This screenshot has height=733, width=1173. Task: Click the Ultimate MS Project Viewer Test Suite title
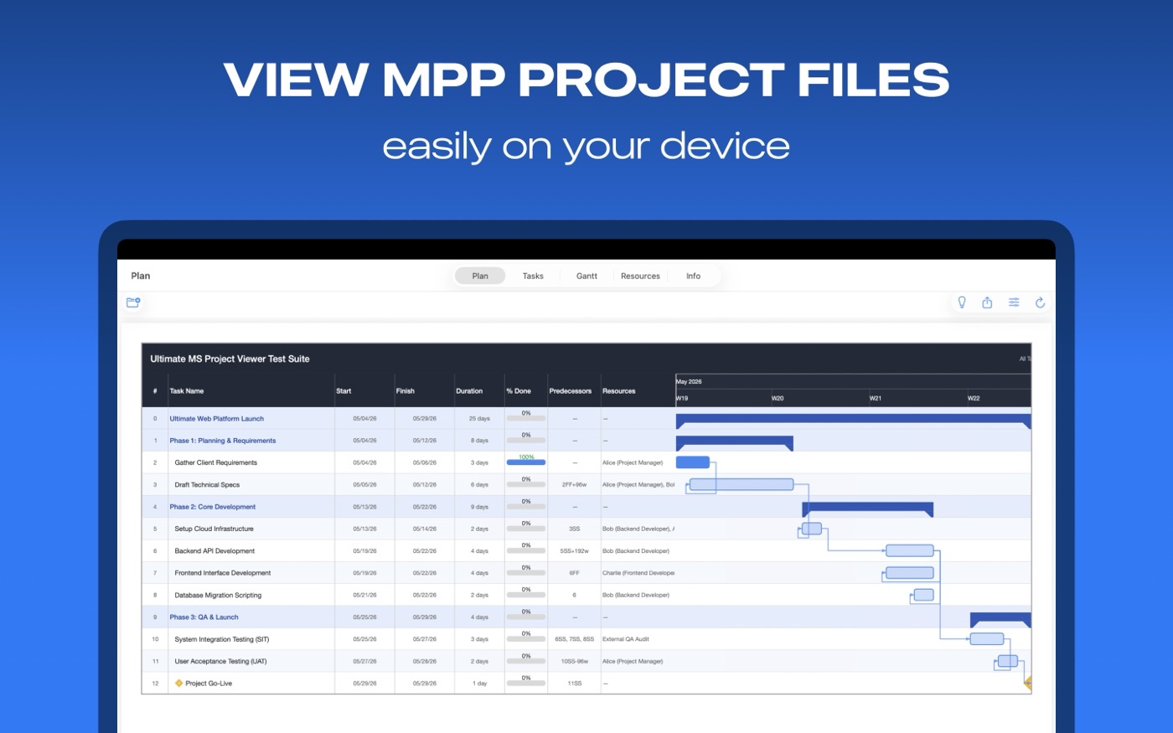[230, 359]
